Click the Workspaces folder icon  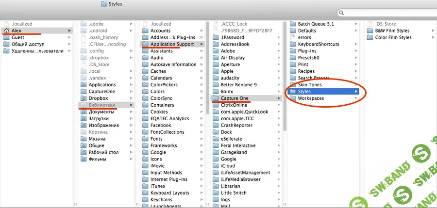point(293,98)
